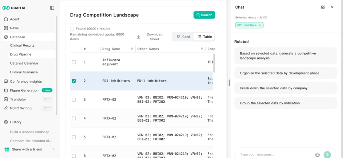Image resolution: width=343 pixels, height=158 pixels.
Task: Select generate competitive landscape analysis suggestion
Action: point(286,56)
